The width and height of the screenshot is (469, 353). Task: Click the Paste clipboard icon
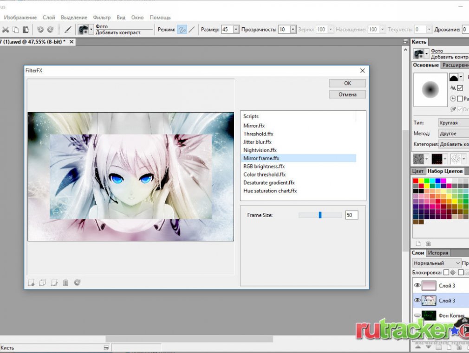[26, 29]
